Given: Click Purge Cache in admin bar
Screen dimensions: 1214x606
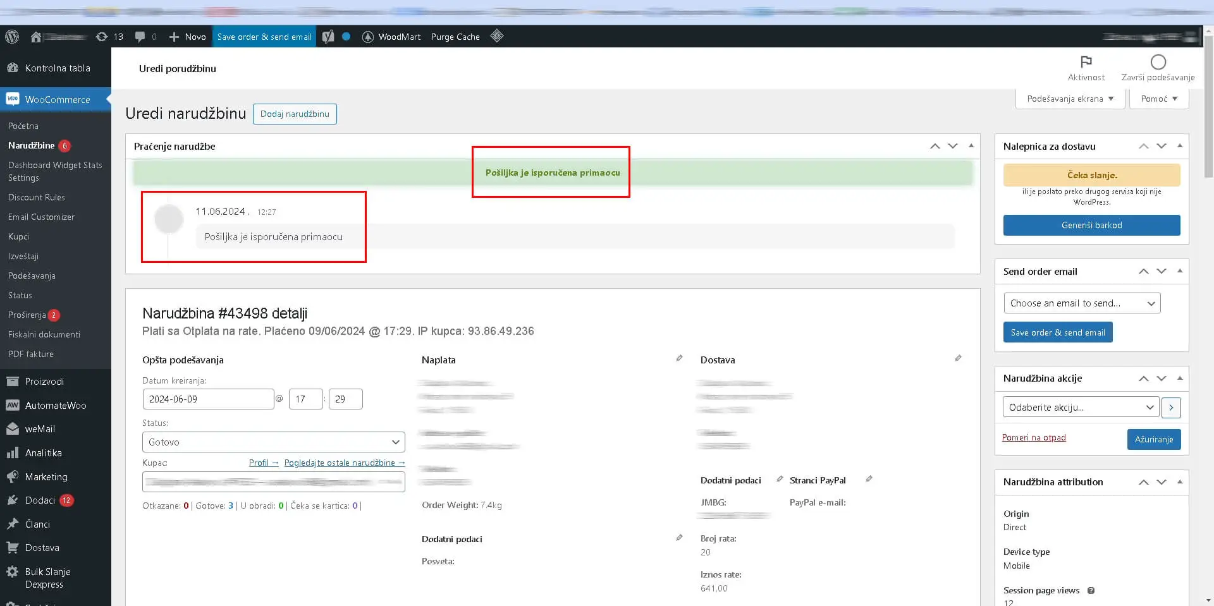Looking at the screenshot, I should click(x=455, y=37).
